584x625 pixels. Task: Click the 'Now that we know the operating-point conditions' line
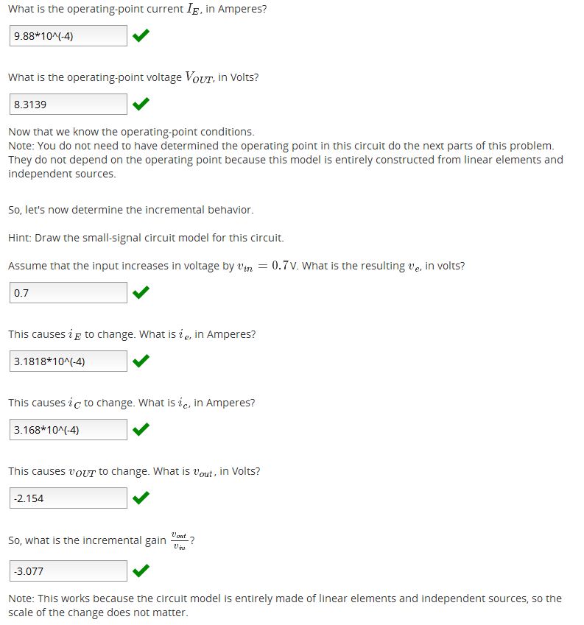tap(131, 132)
